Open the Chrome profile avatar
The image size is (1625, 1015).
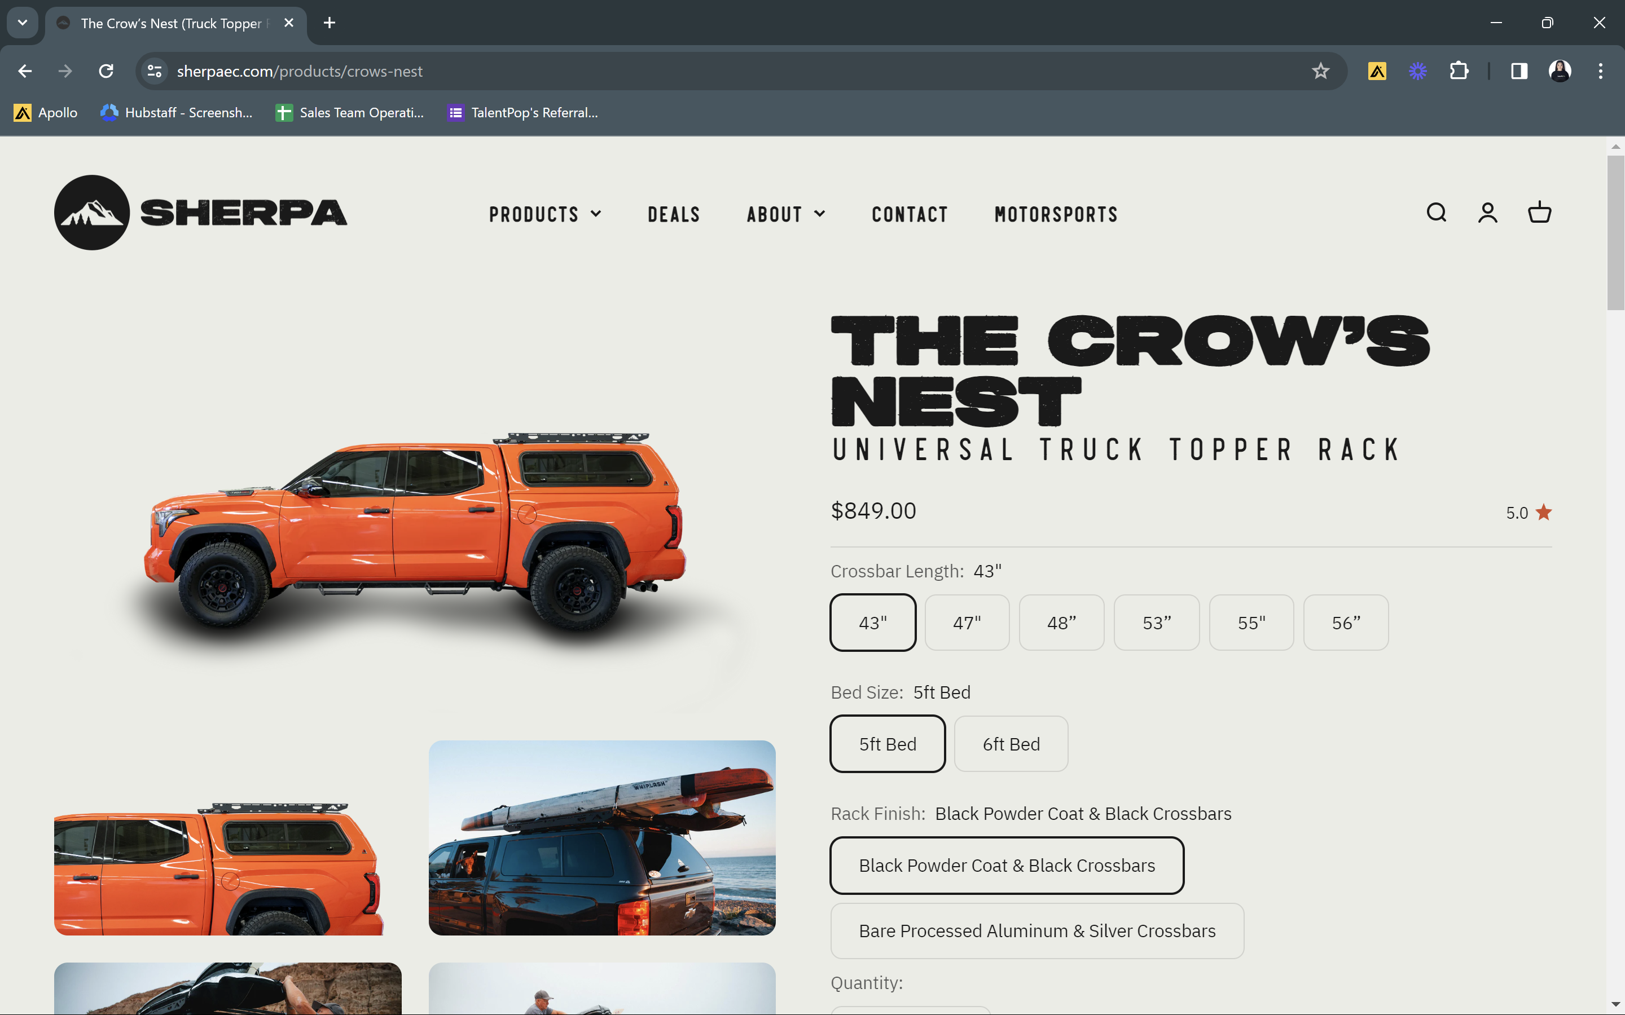tap(1560, 71)
